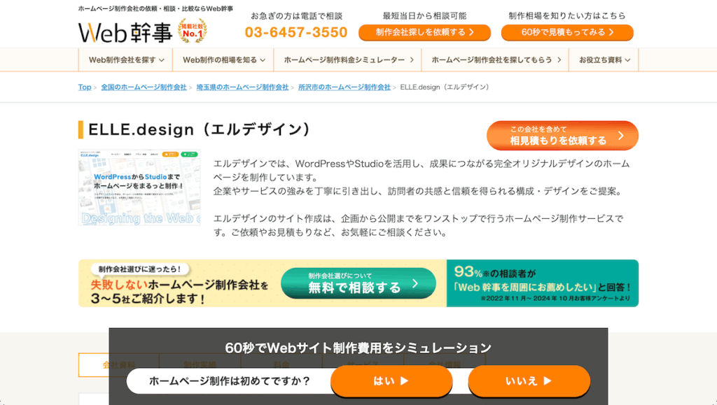Click the 最短当日から相談可能 label
This screenshot has height=405, width=717.
point(424,16)
